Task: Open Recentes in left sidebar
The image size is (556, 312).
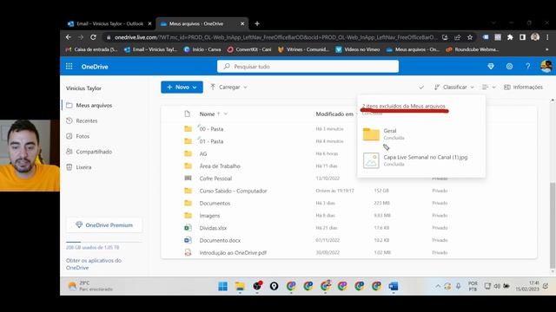Action: 87,121
